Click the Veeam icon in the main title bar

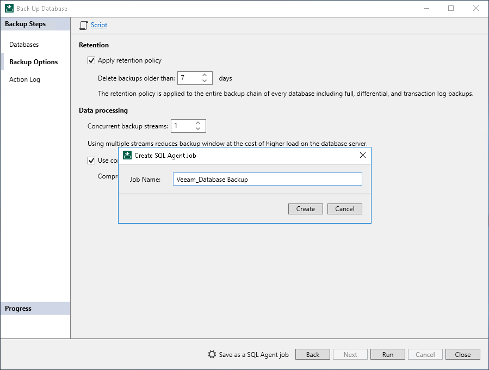(x=8, y=8)
